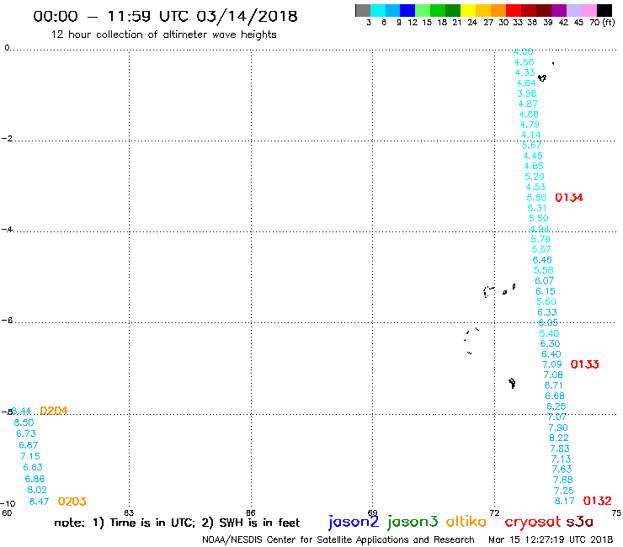Click the wave height value 8.47
623x547 pixels.
[39, 502]
